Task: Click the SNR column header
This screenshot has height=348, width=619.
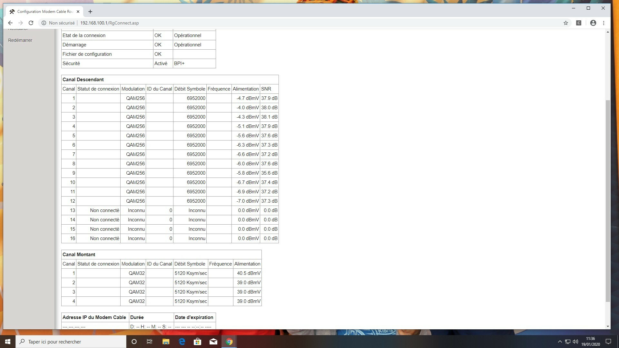Action: coord(266,89)
